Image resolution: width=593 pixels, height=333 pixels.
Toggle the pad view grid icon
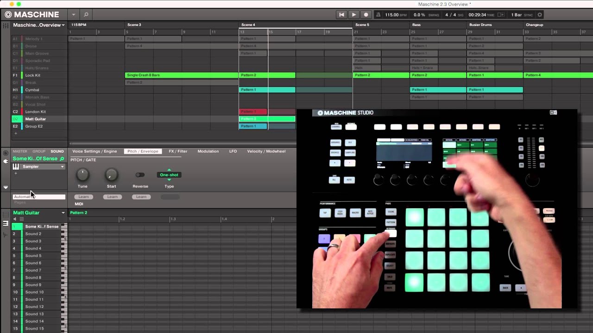pos(21,219)
